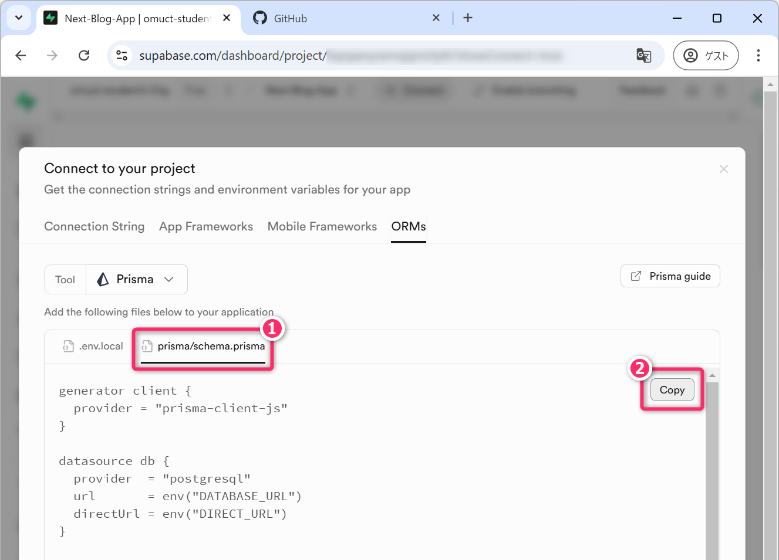This screenshot has width=779, height=560.
Task: Reload the Supabase dashboard page
Action: click(x=84, y=56)
